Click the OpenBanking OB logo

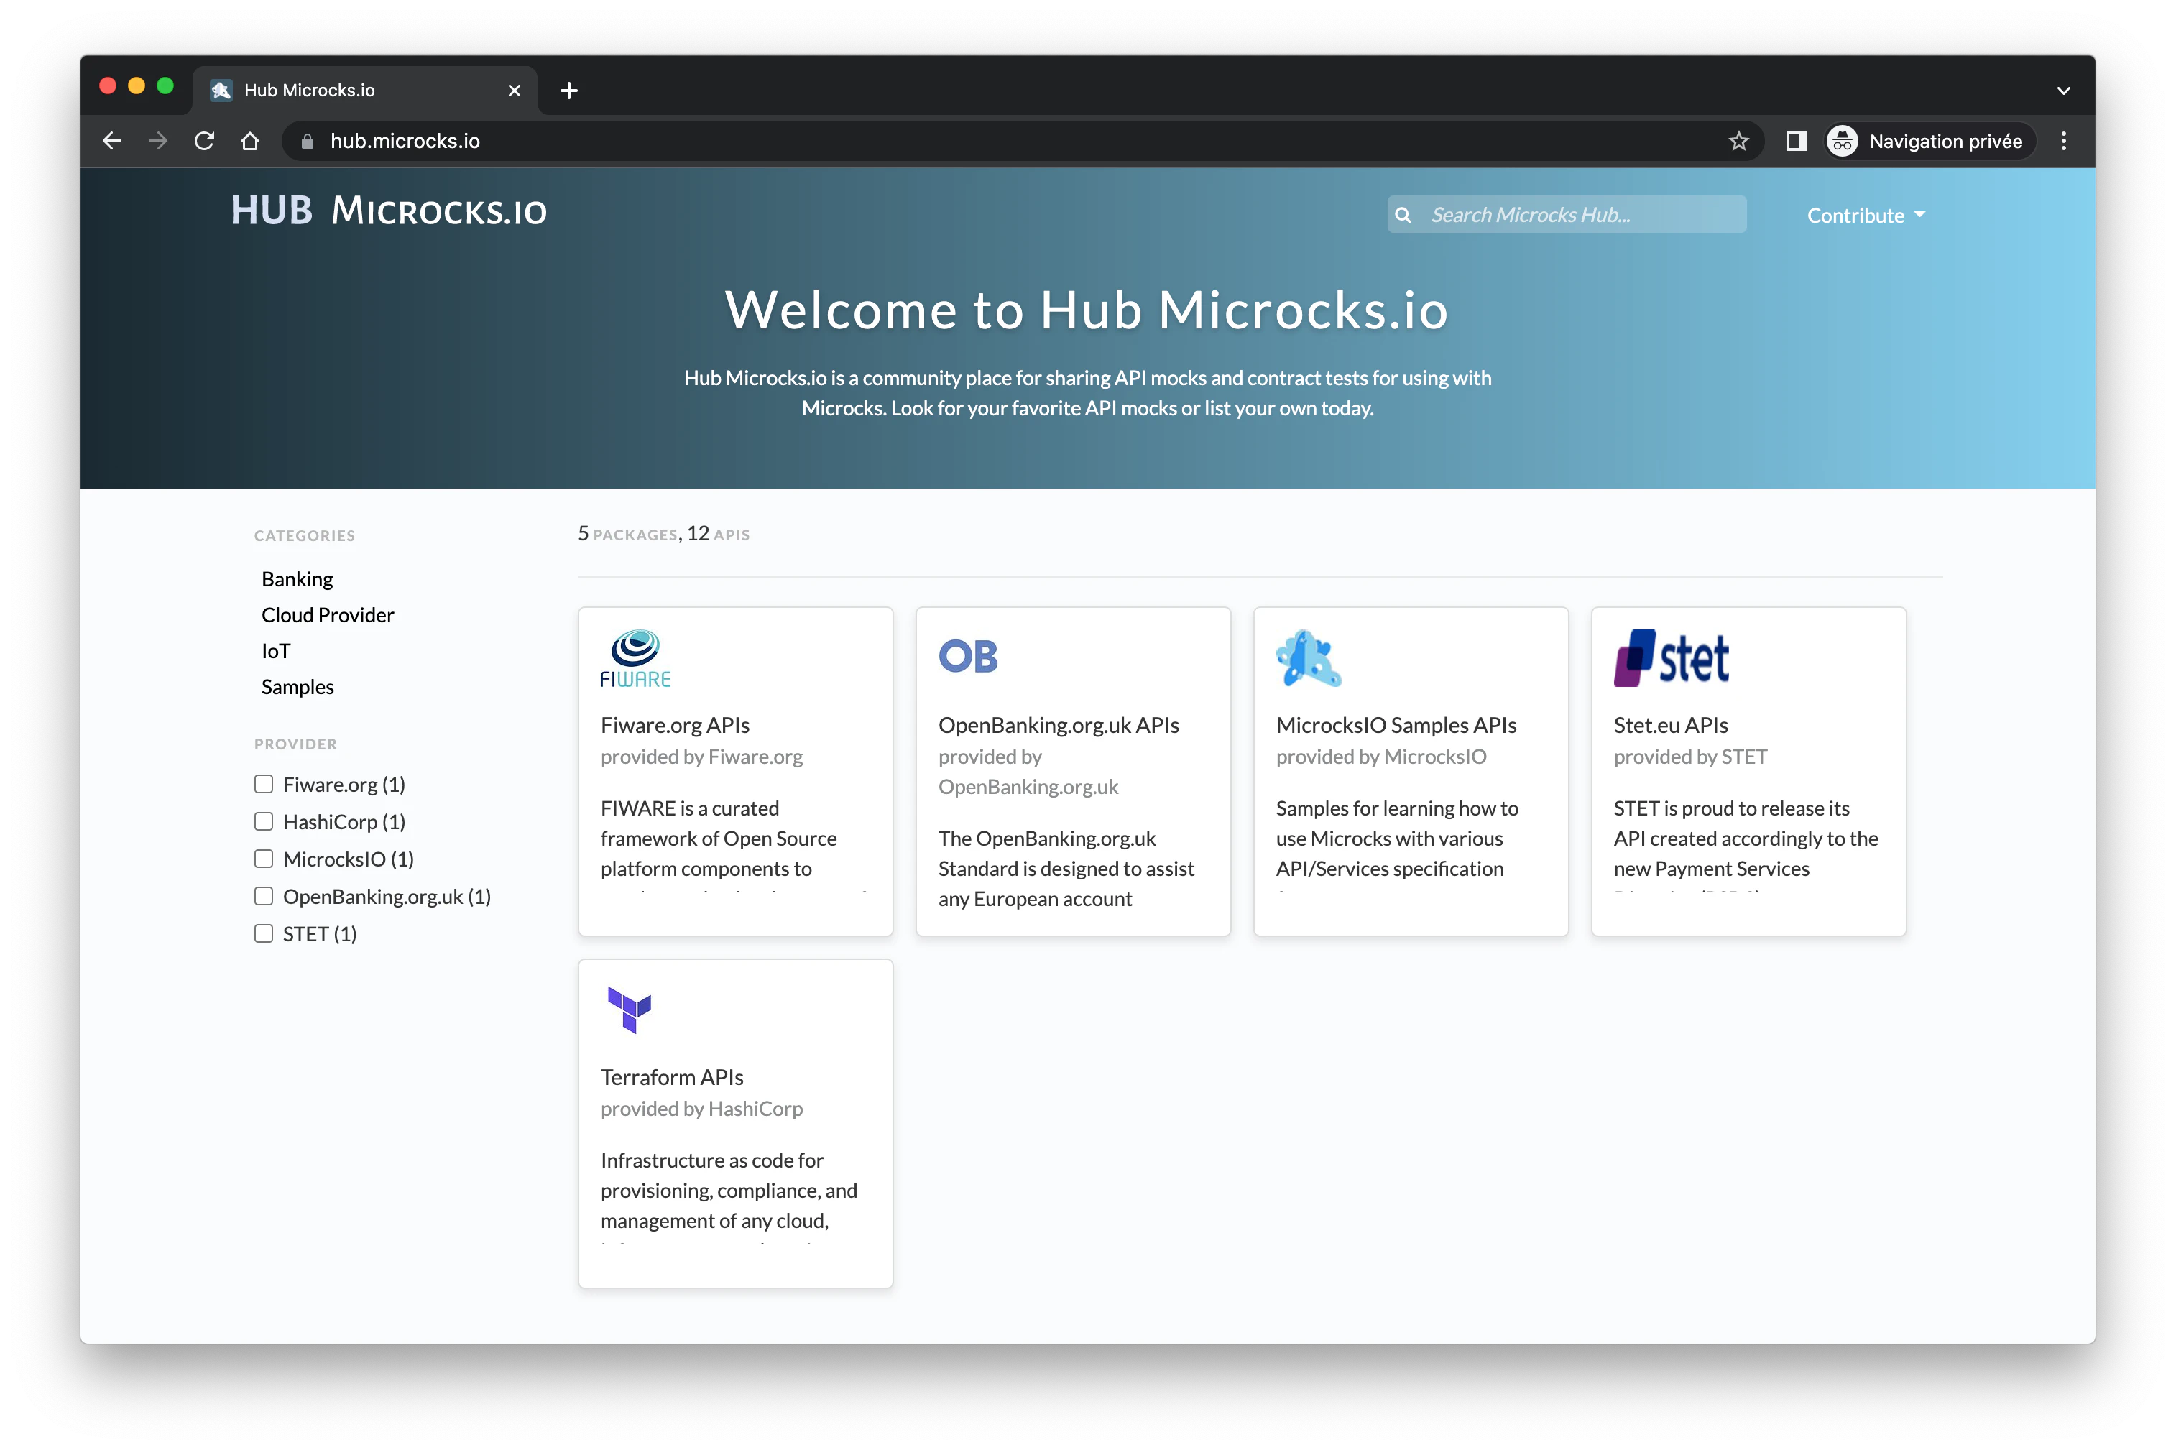point(967,657)
